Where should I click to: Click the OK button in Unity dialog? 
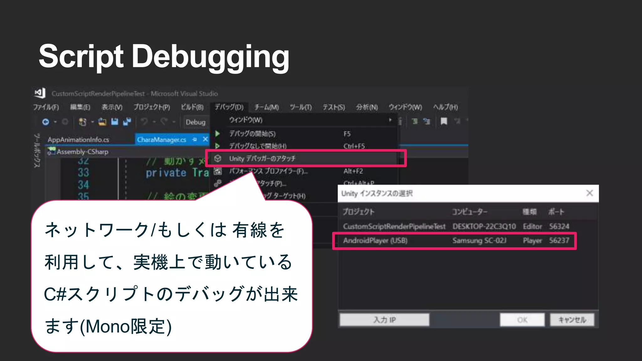[x=522, y=320]
